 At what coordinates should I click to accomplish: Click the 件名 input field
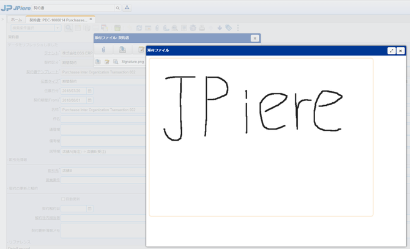tap(103, 119)
